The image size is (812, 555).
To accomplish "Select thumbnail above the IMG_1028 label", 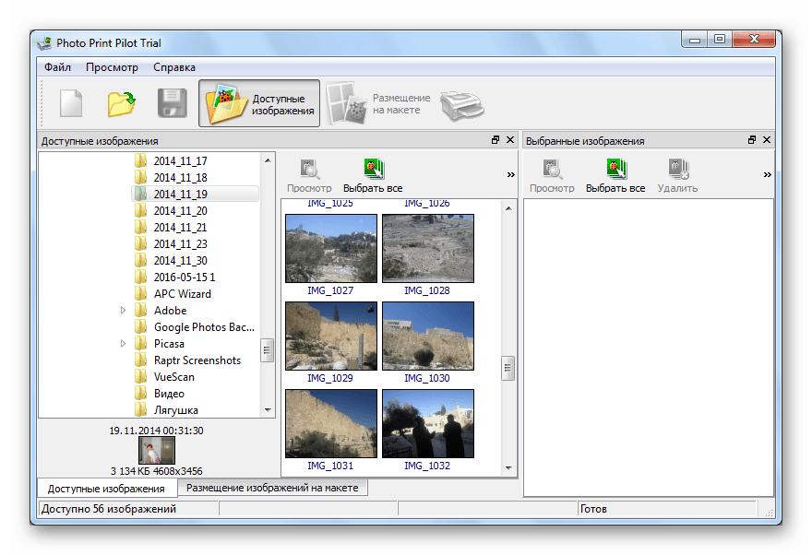I will click(428, 248).
